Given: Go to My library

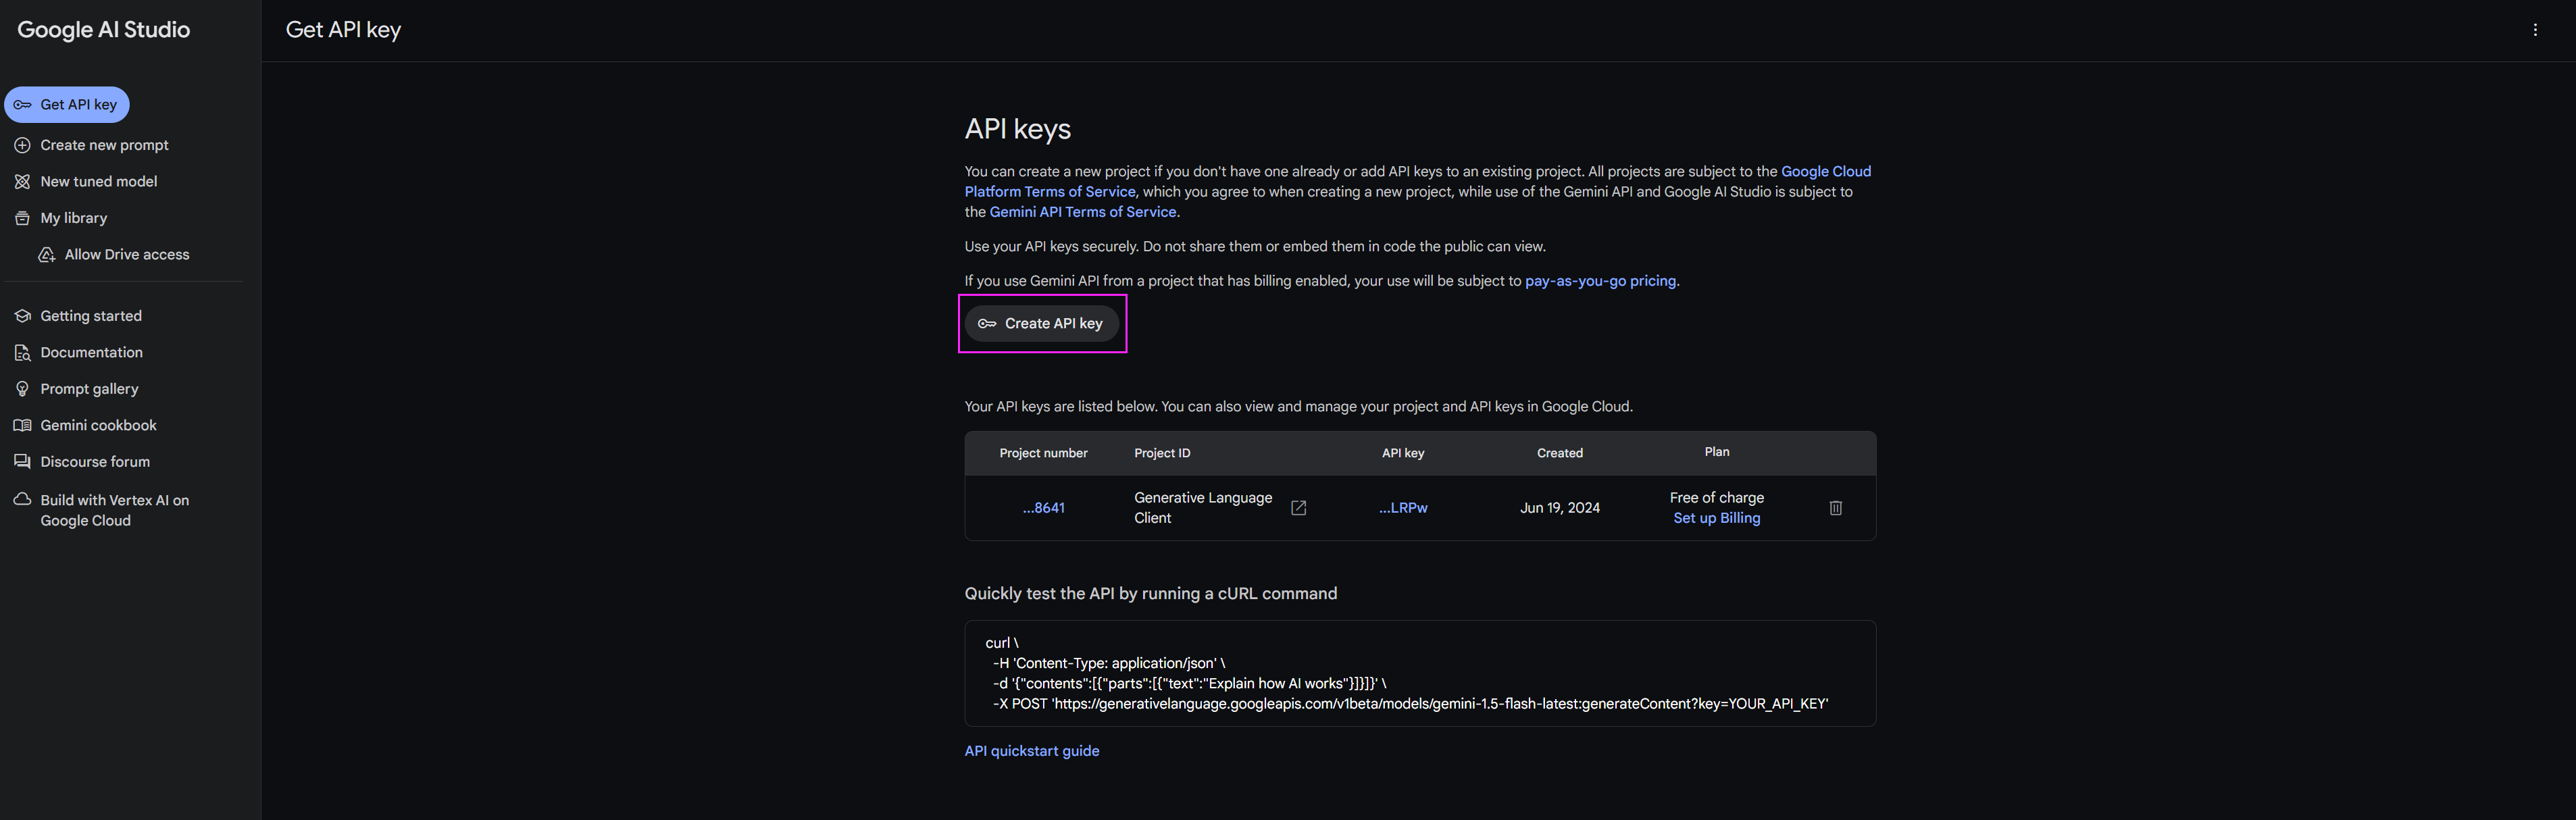Looking at the screenshot, I should 73,218.
